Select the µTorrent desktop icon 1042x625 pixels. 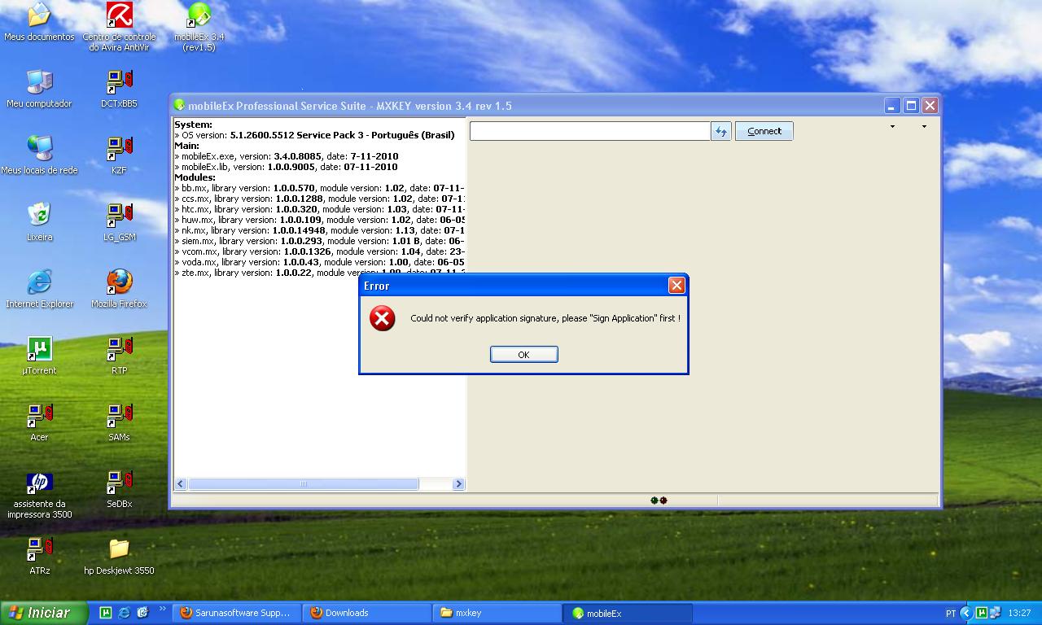tap(39, 356)
